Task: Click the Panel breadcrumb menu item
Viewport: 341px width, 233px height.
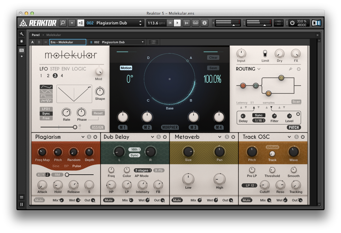Action: 36,35
